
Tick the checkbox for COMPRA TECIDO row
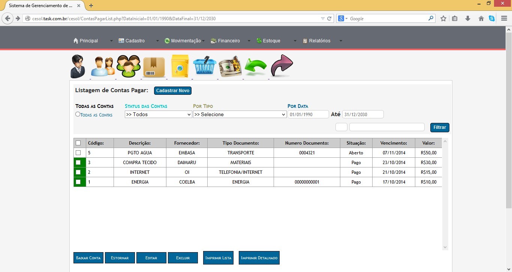click(x=78, y=163)
